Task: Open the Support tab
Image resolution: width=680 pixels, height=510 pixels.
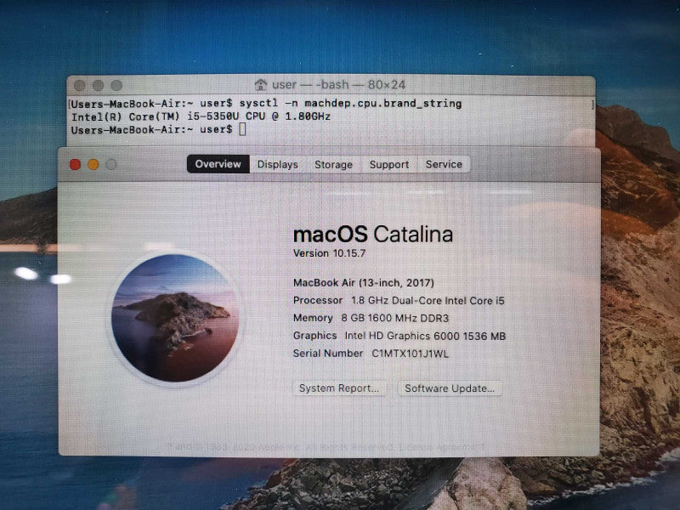Action: (x=389, y=164)
